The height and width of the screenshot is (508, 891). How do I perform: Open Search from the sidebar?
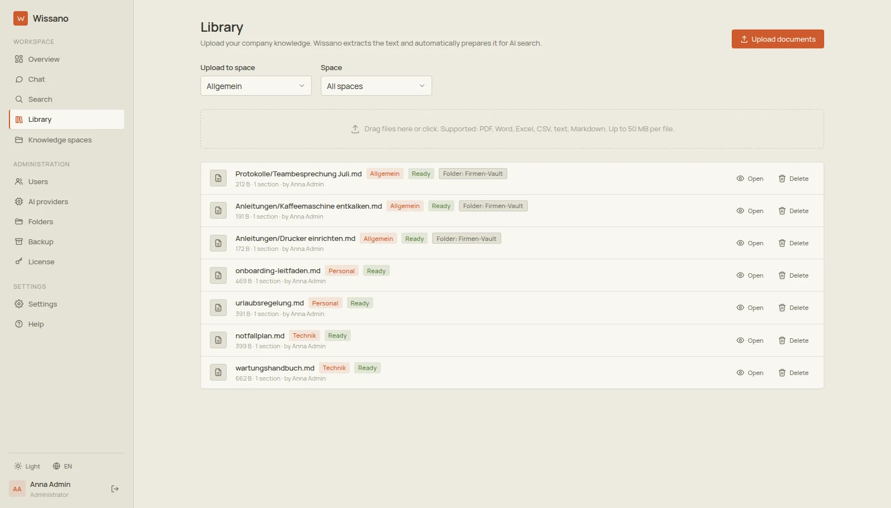click(x=67, y=99)
